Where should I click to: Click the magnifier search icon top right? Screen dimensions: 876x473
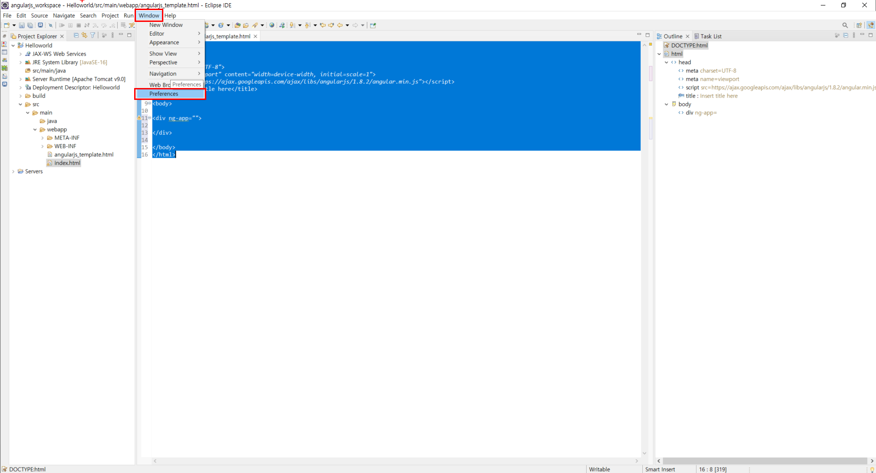(x=845, y=26)
